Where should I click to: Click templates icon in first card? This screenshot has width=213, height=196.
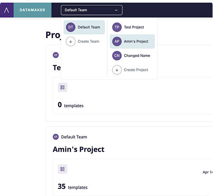(x=63, y=87)
